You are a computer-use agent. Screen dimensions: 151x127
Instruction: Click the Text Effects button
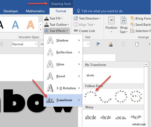57,31
